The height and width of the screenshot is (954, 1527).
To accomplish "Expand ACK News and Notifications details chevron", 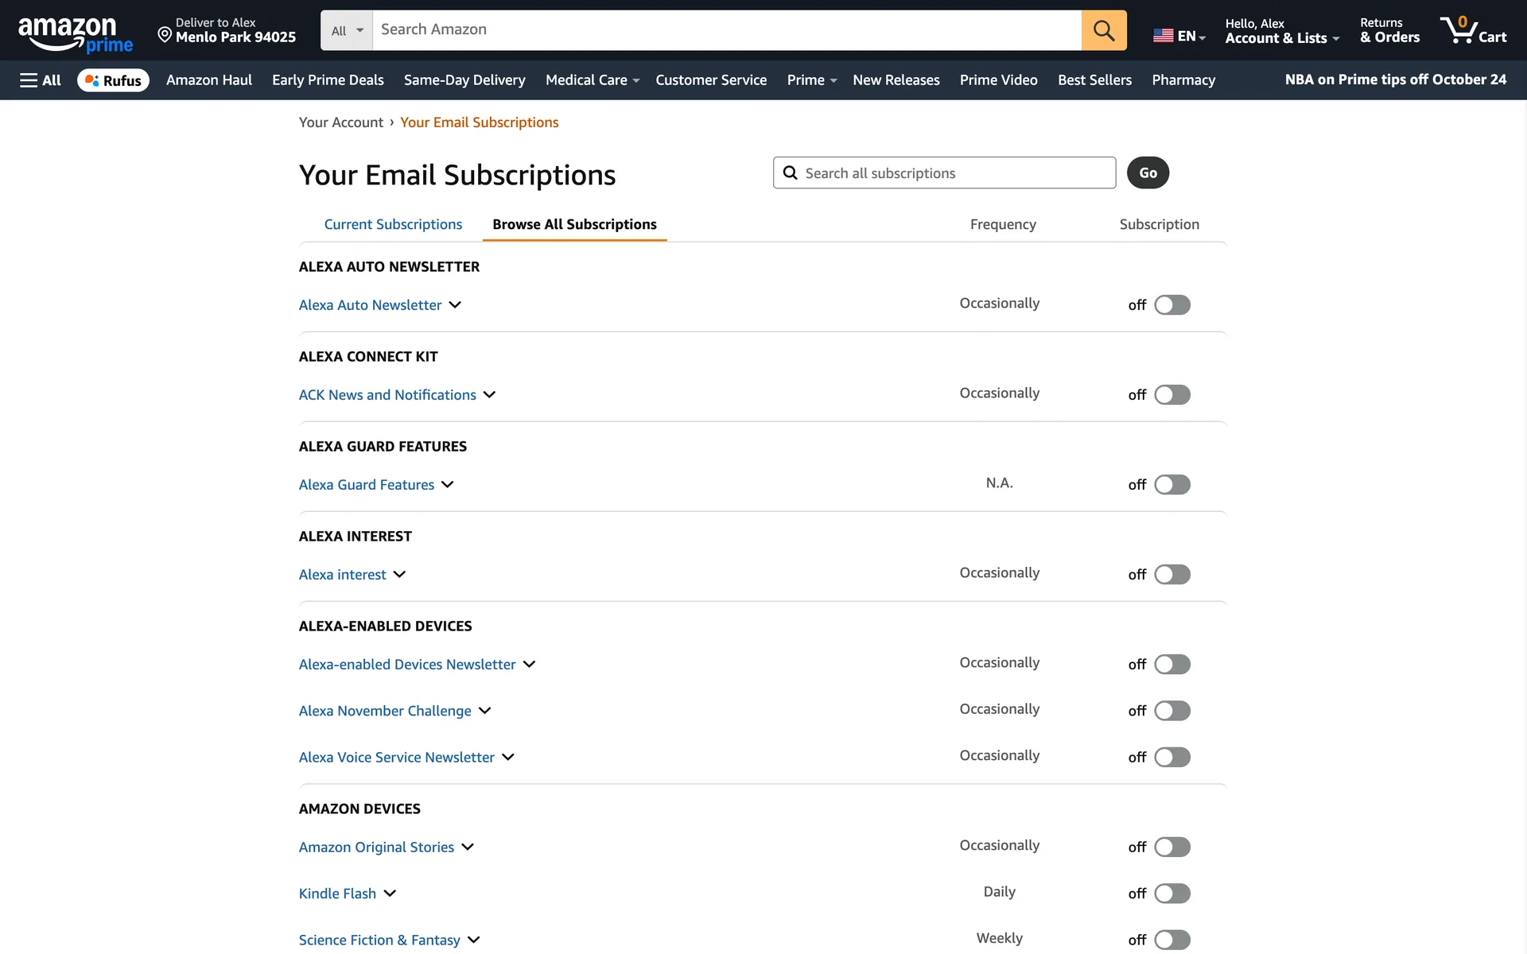I will [489, 395].
